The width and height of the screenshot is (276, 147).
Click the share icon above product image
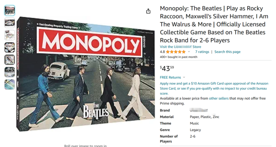148,11
